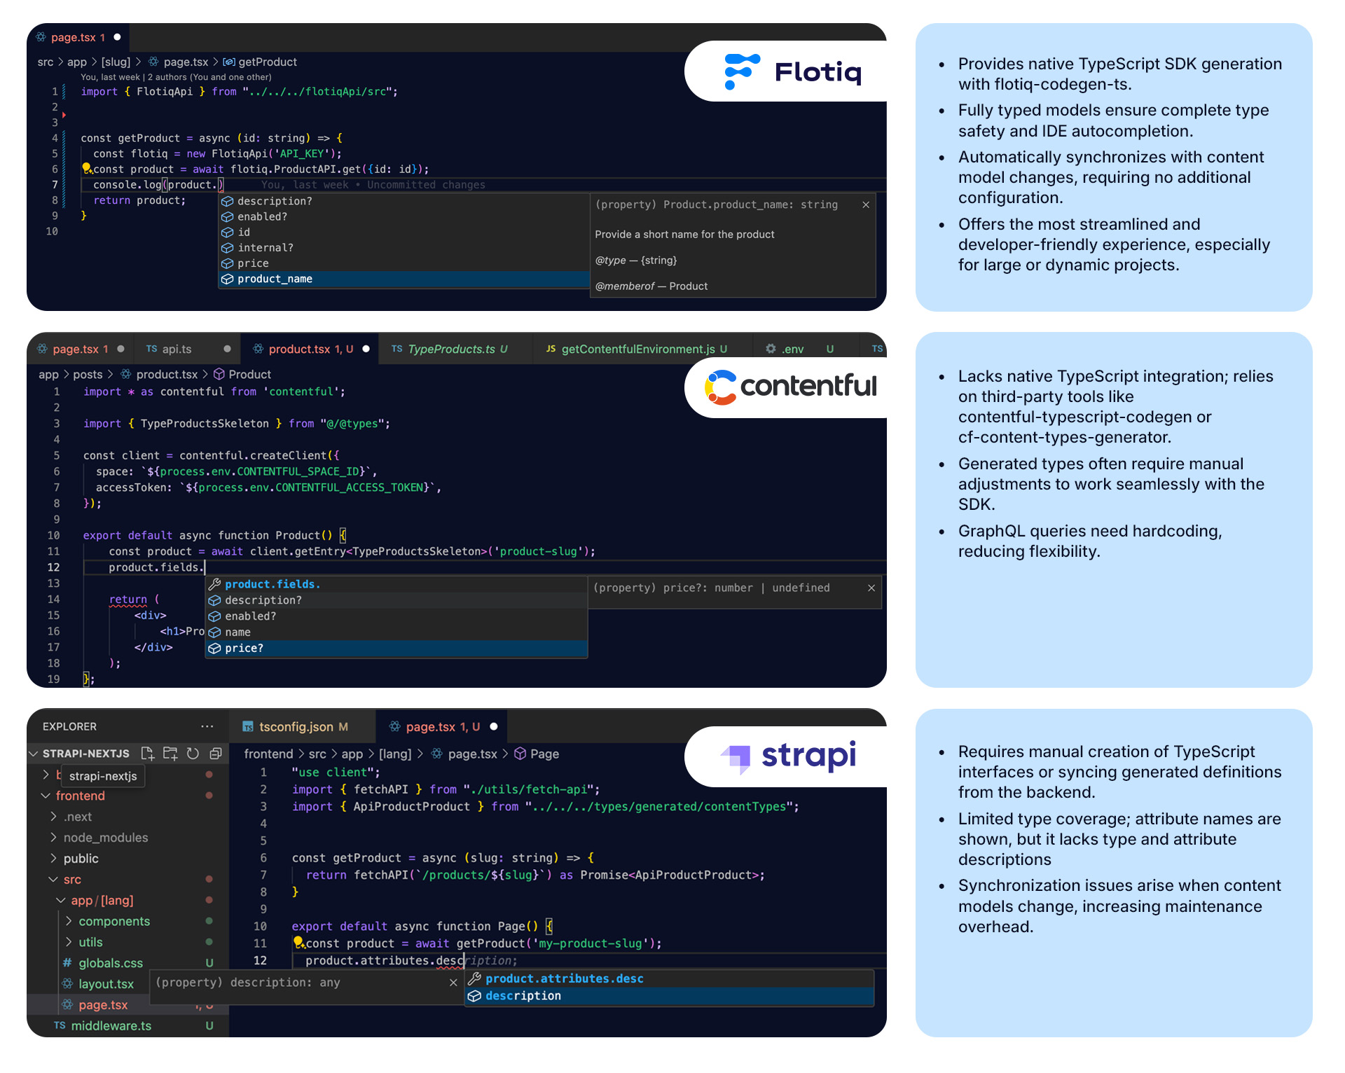The height and width of the screenshot is (1073, 1345).
Task: Close the Product.product_name documentation popup
Action: (x=866, y=205)
